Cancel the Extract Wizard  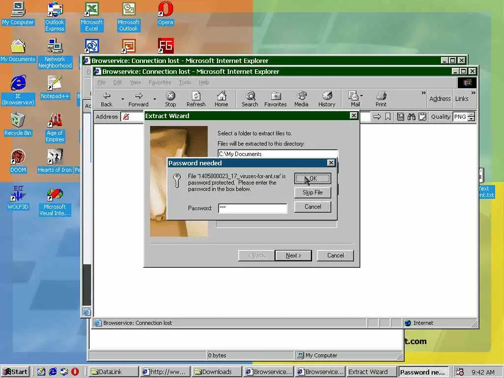pos(335,255)
